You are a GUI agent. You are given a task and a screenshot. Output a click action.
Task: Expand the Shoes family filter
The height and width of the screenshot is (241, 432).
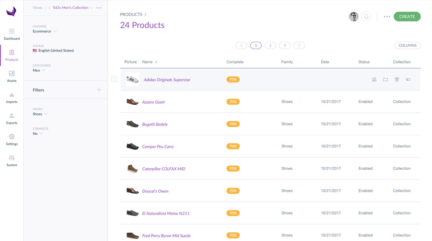pos(40,114)
